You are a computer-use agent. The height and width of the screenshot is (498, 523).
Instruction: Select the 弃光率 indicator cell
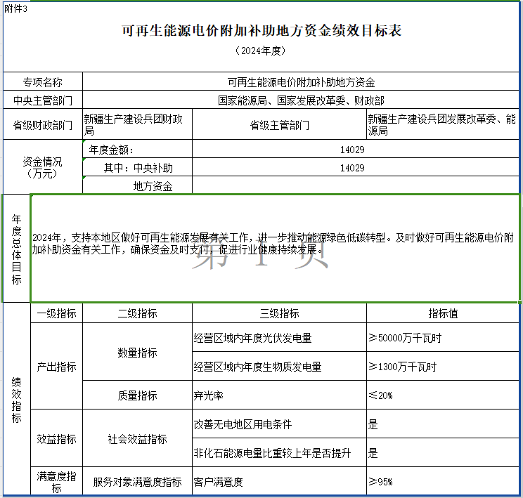[279, 395]
